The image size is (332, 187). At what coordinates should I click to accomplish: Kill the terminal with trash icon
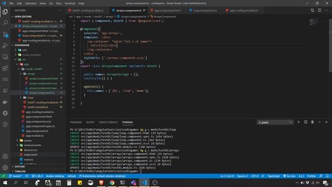tap(312, 122)
